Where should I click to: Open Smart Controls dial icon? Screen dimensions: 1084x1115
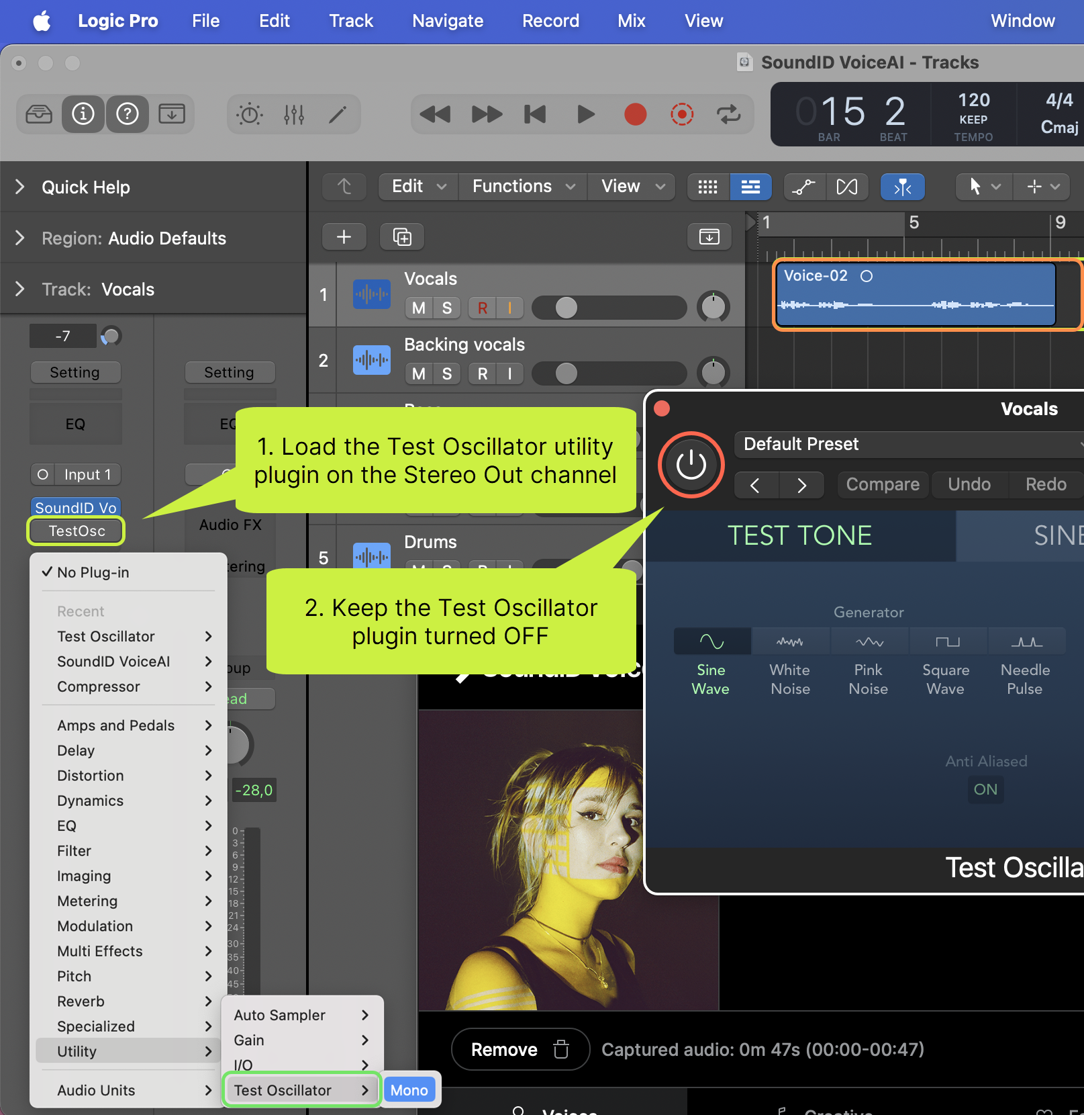[250, 114]
